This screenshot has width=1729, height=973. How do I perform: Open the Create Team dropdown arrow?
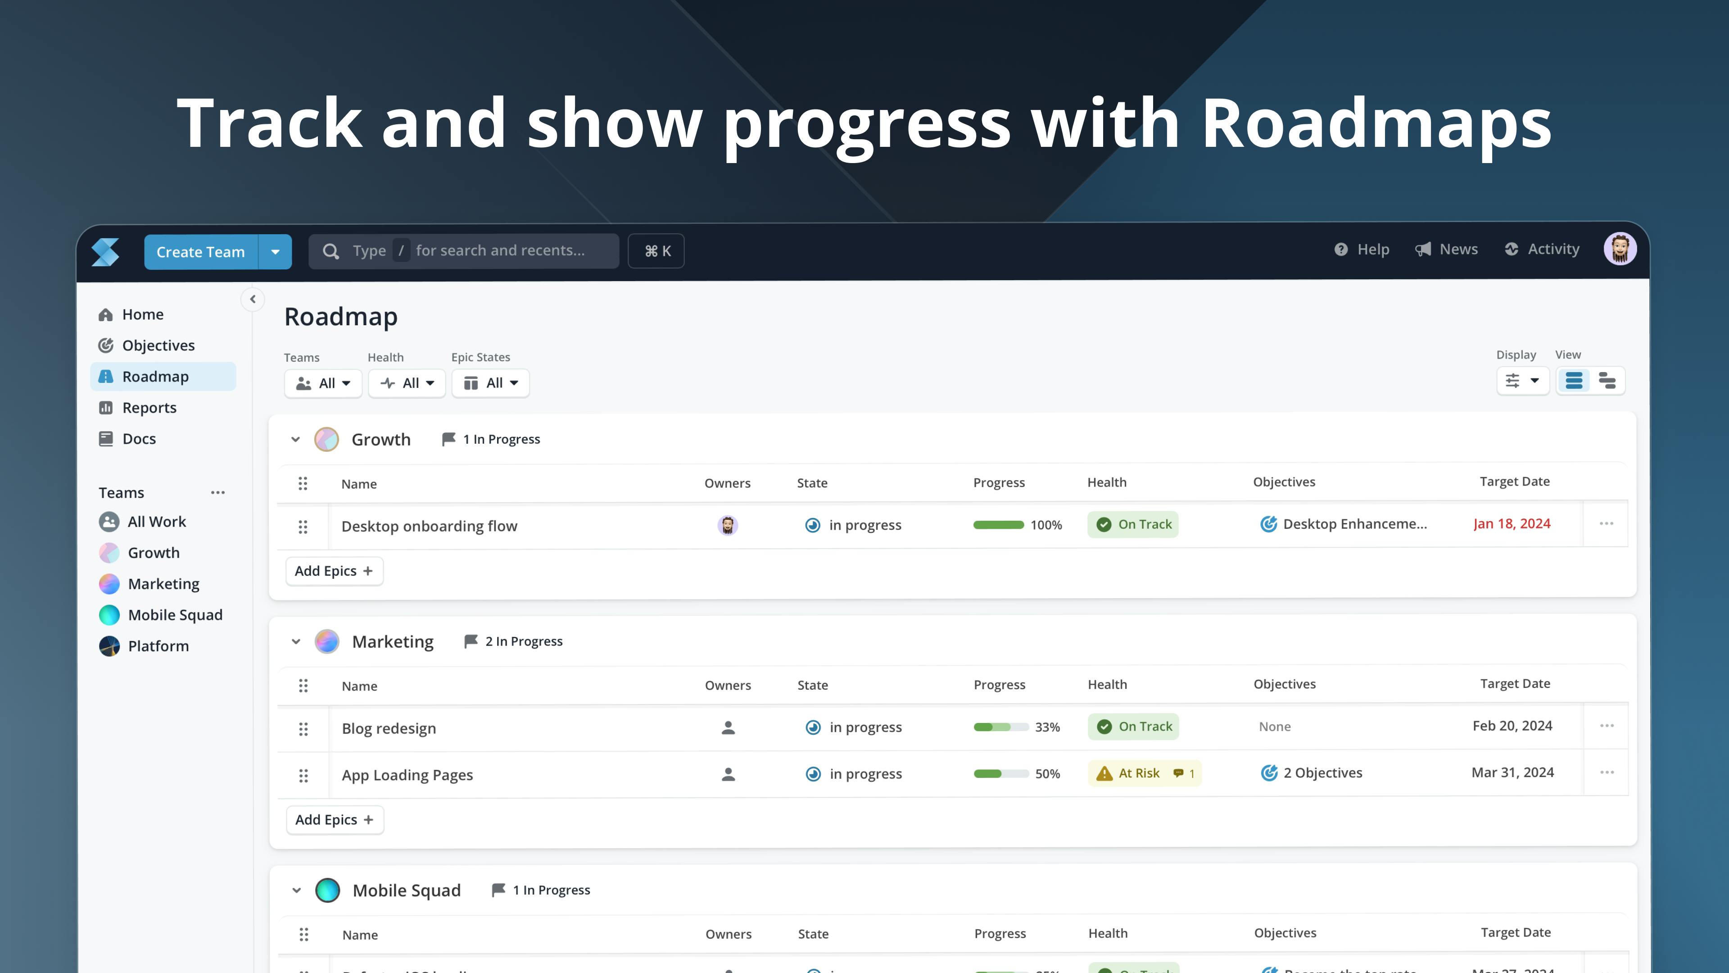click(275, 252)
